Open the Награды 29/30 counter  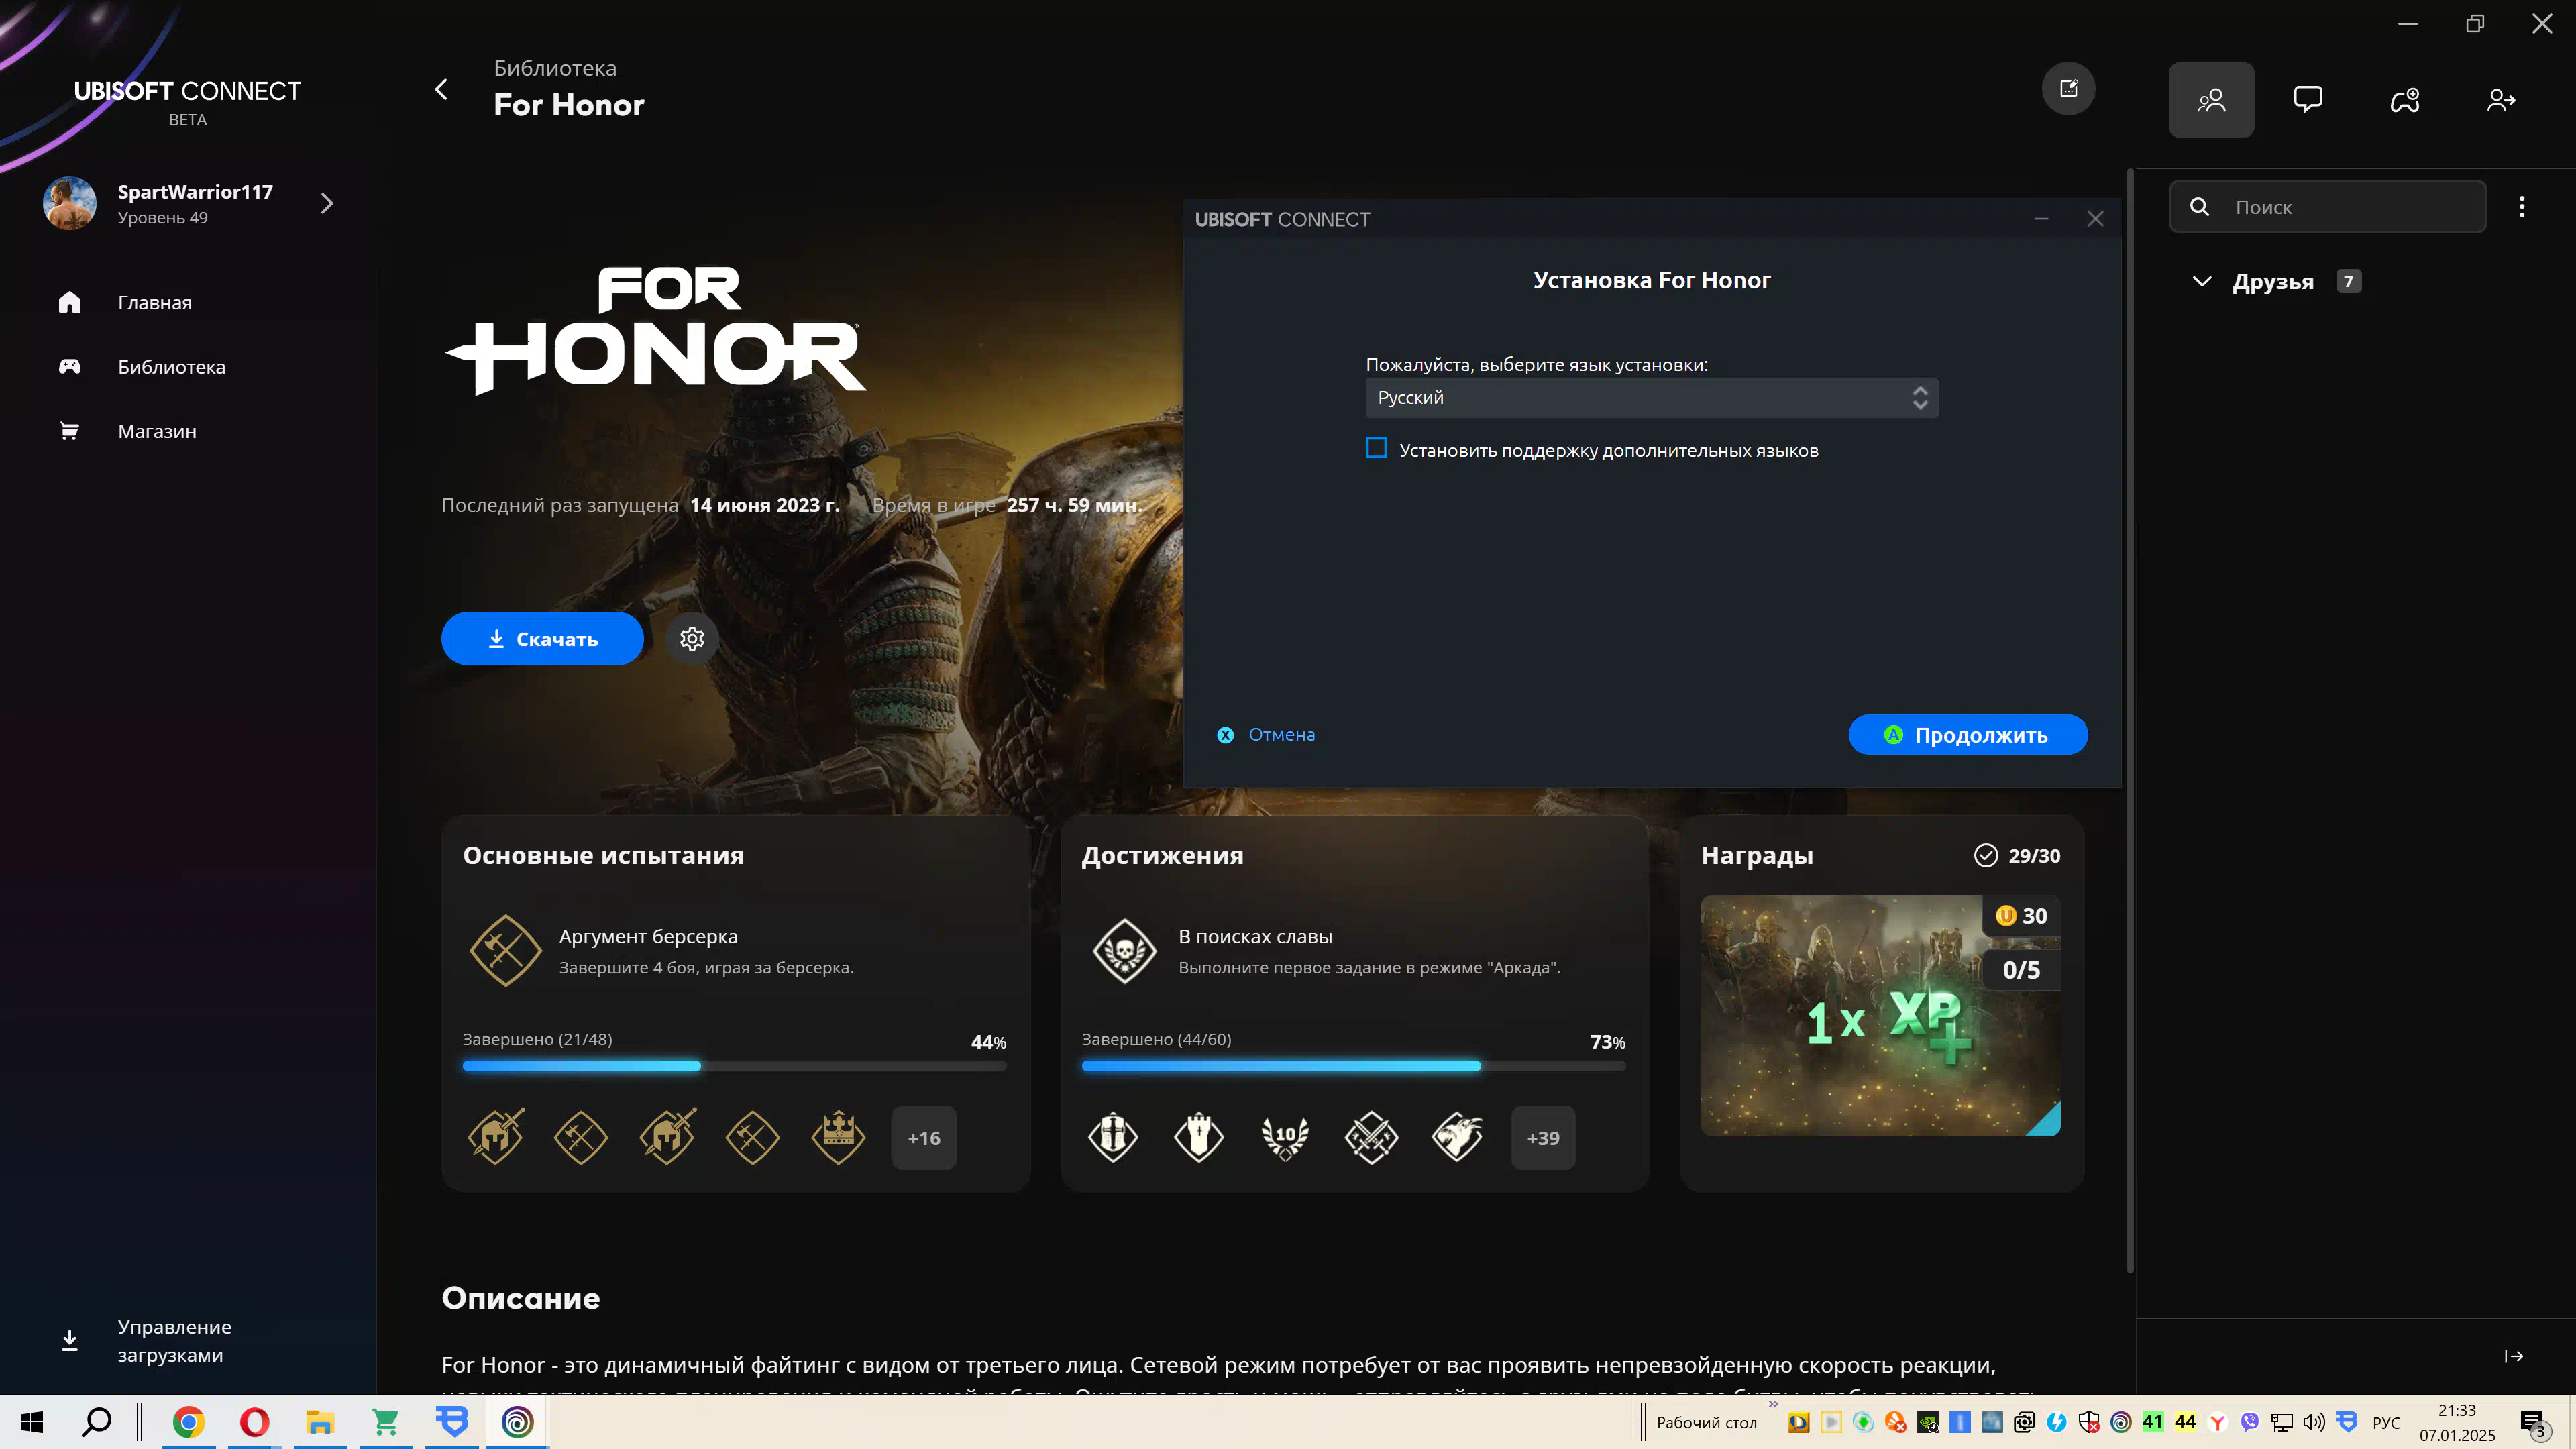pyautogui.click(x=2017, y=855)
